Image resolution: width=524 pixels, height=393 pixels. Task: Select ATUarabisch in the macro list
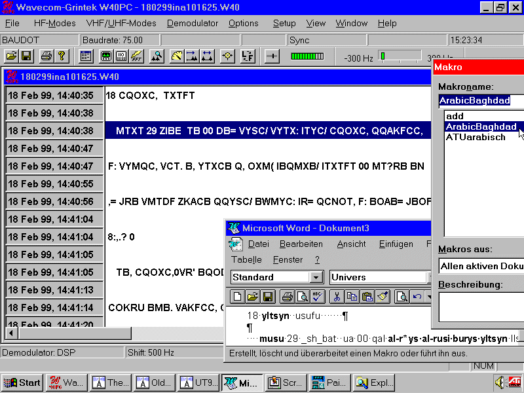[x=476, y=137]
